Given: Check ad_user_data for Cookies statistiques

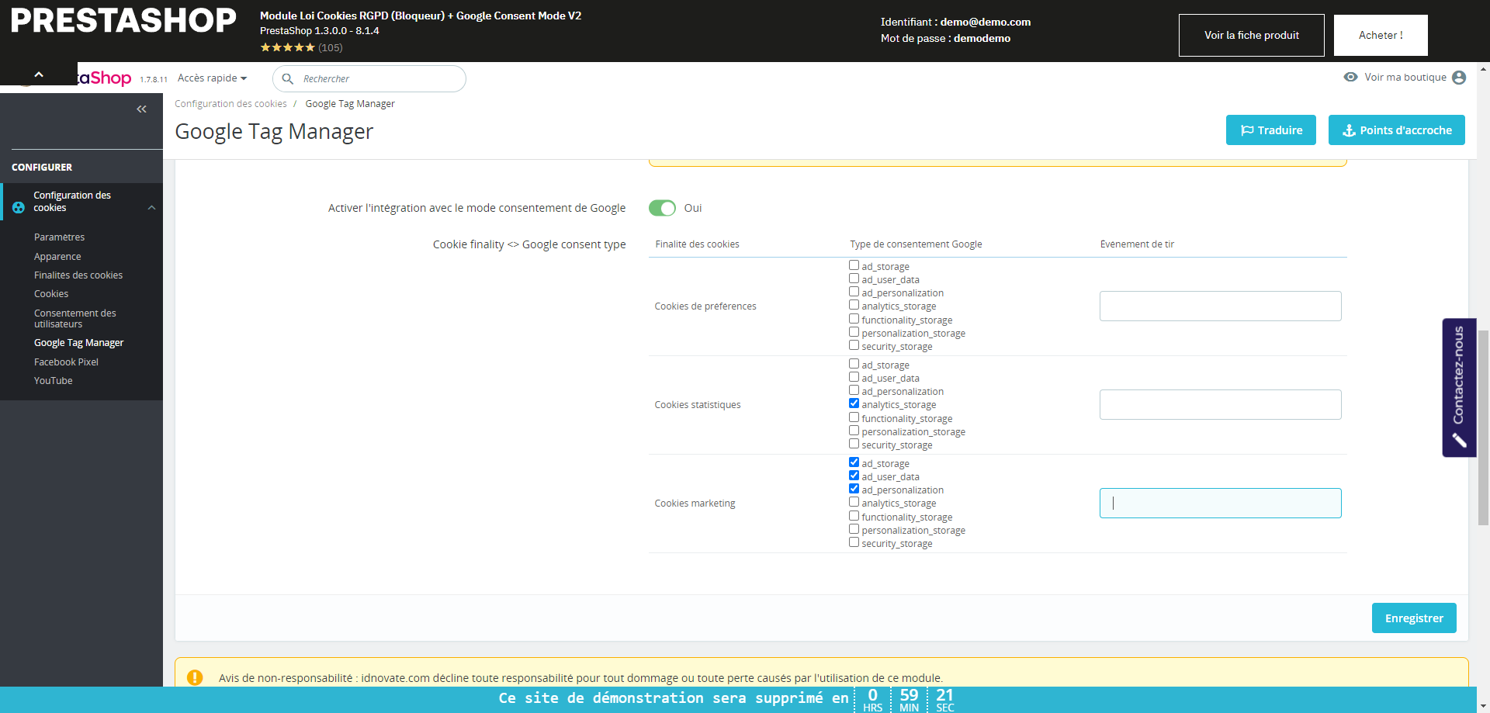Looking at the screenshot, I should (854, 377).
